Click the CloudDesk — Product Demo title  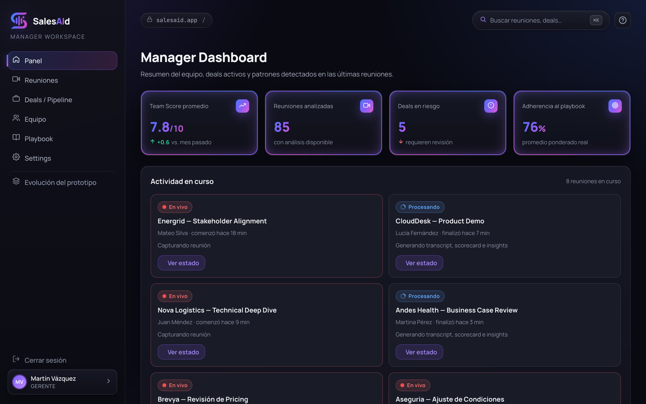point(440,221)
